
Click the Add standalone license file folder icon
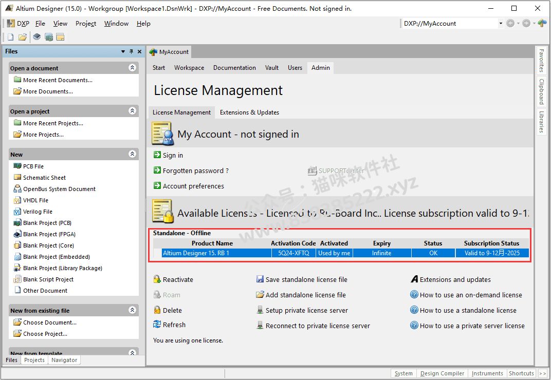[260, 295]
